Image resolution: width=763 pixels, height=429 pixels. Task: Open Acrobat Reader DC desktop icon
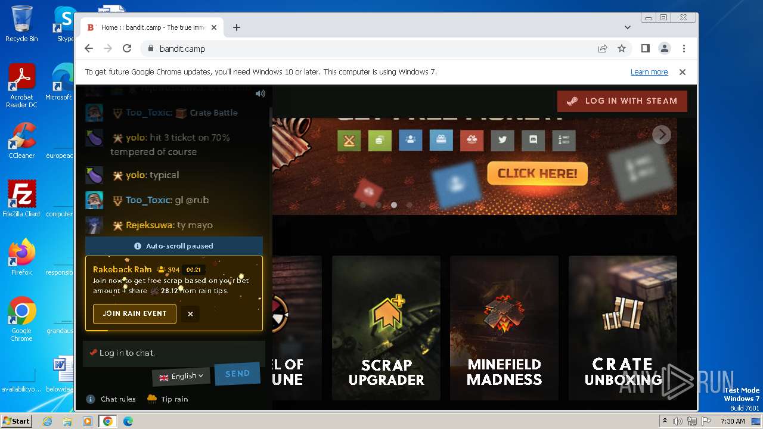click(x=21, y=86)
